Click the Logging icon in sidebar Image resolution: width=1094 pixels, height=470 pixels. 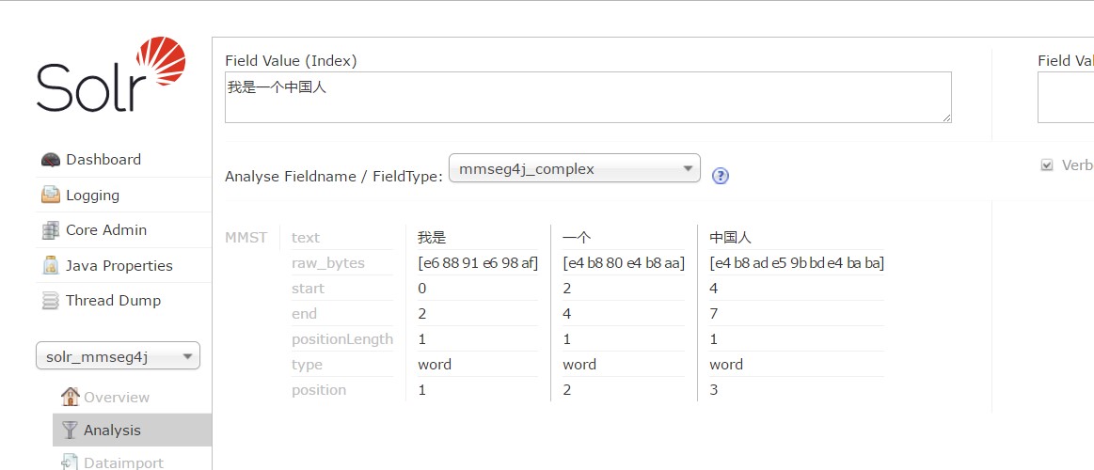click(50, 196)
